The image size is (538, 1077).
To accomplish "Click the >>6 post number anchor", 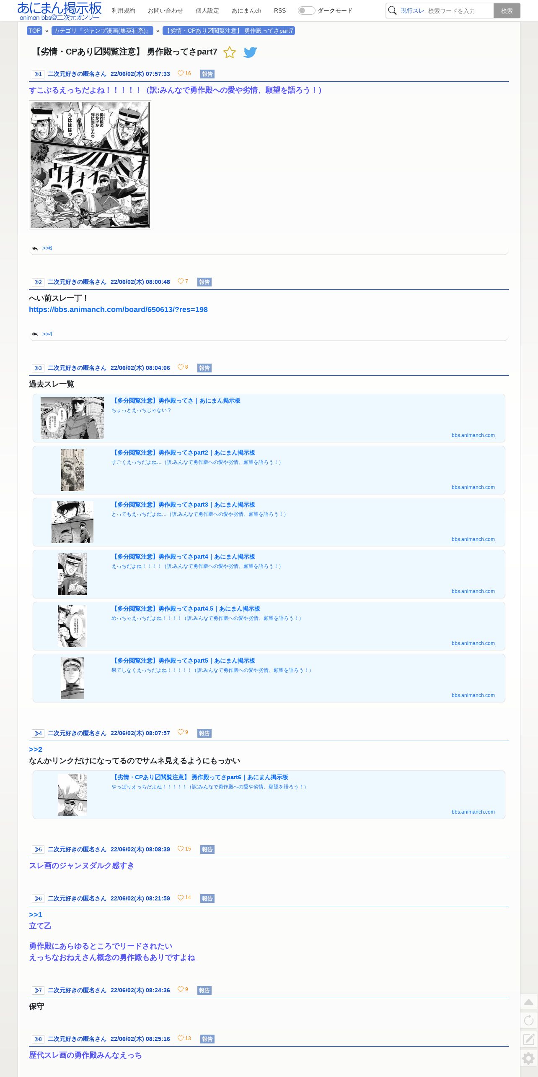I will [x=38, y=899].
